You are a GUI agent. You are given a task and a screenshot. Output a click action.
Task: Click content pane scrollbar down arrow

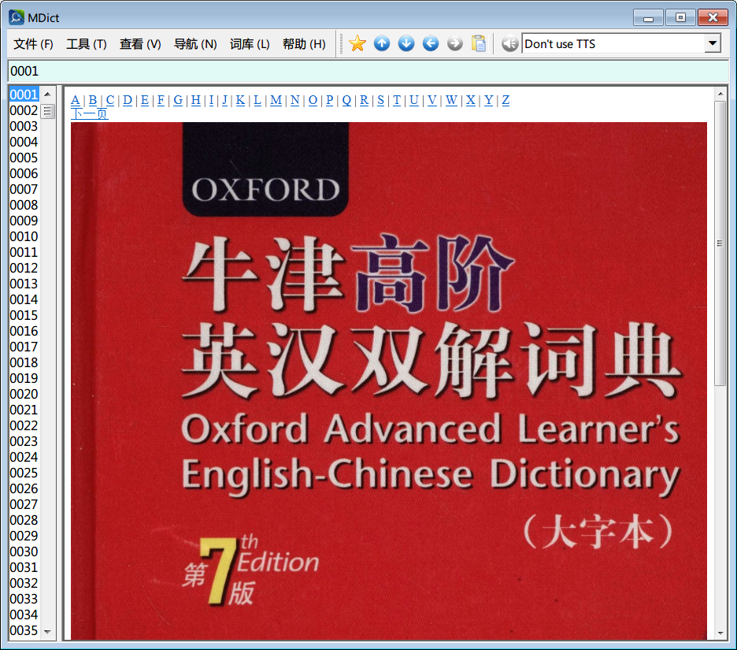pos(720,633)
